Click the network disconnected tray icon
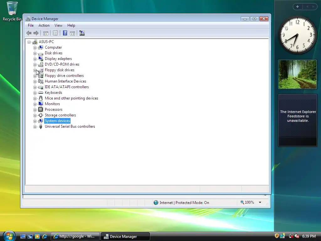The height and width of the screenshot is (241, 321). tap(291, 236)
